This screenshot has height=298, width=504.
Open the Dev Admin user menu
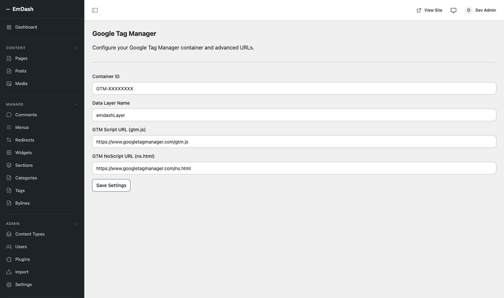click(x=480, y=10)
